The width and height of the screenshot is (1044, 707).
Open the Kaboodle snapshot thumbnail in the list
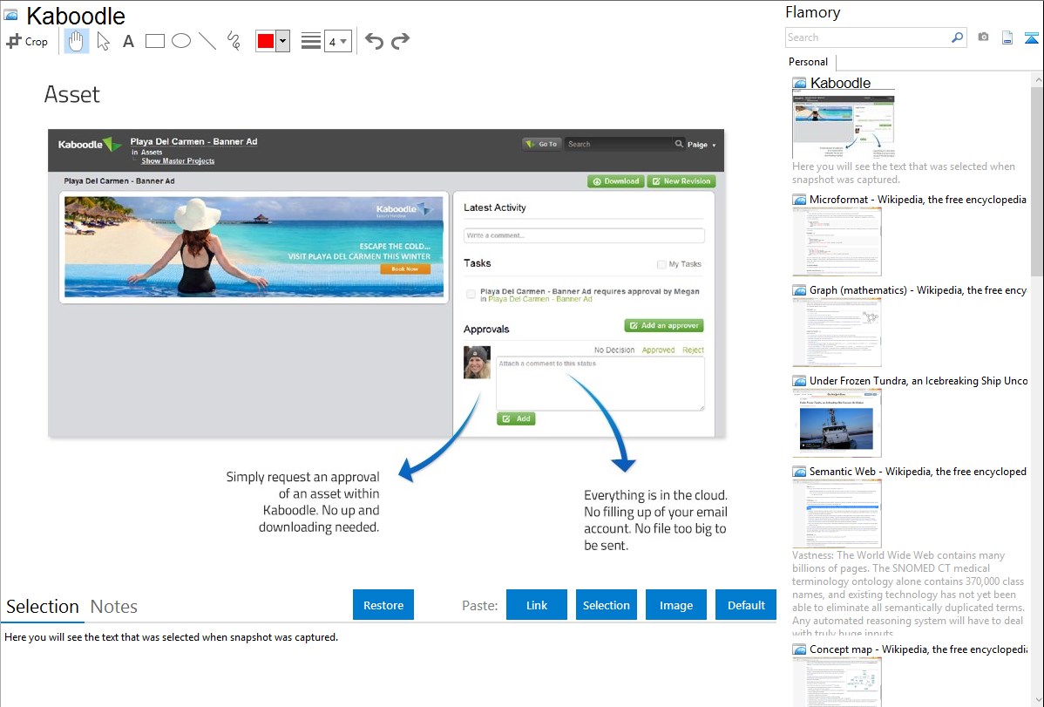click(x=843, y=126)
